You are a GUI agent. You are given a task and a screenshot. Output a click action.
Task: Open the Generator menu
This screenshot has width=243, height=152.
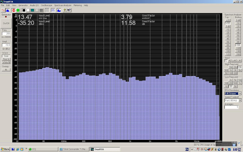(23, 5)
